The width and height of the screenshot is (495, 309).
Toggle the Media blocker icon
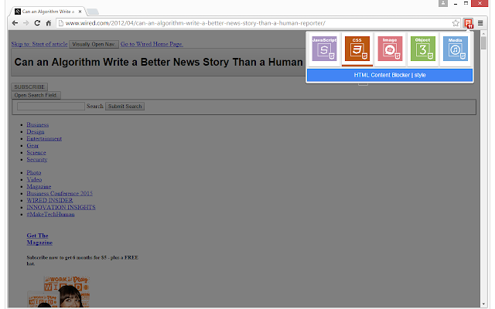(x=456, y=49)
